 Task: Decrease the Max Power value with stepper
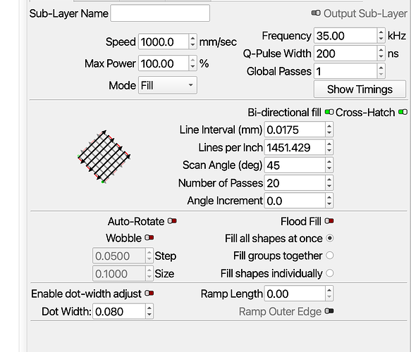tap(192, 66)
